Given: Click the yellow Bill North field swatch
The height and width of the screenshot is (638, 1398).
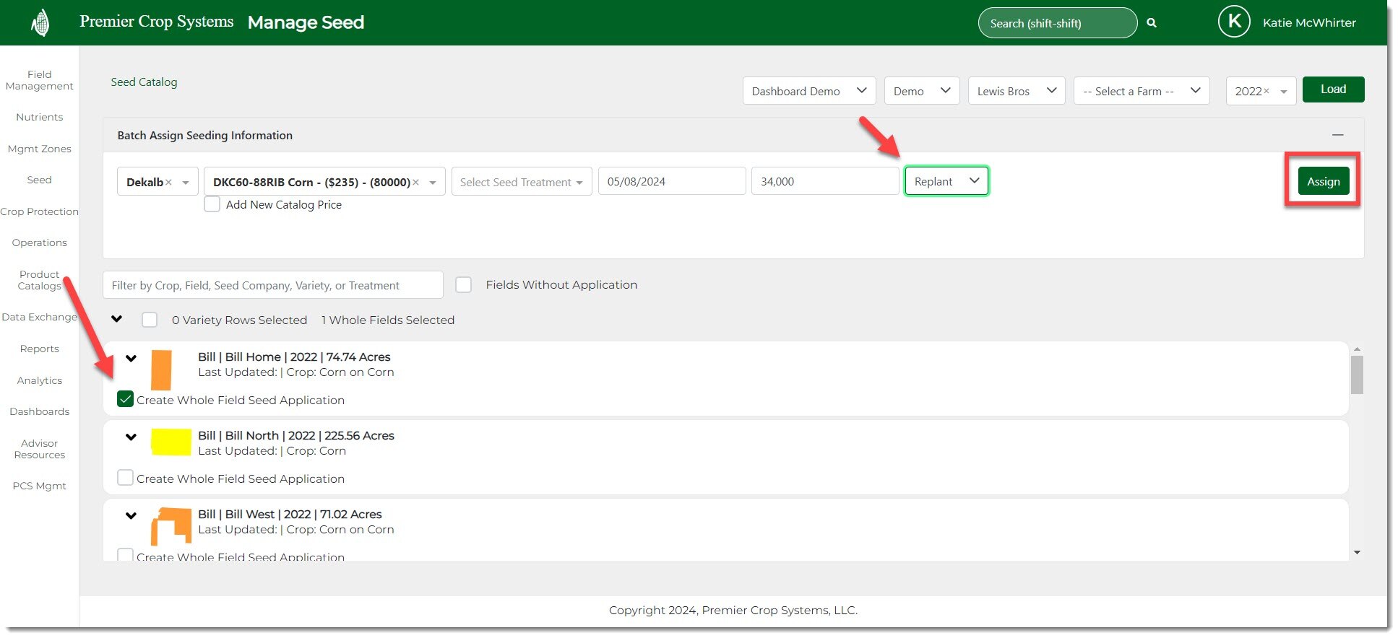Looking at the screenshot, I should coord(171,442).
